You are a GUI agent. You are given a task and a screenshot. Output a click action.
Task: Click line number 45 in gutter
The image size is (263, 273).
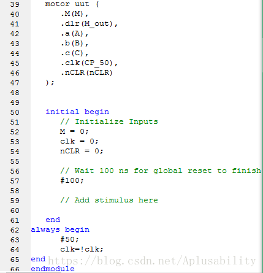point(15,63)
